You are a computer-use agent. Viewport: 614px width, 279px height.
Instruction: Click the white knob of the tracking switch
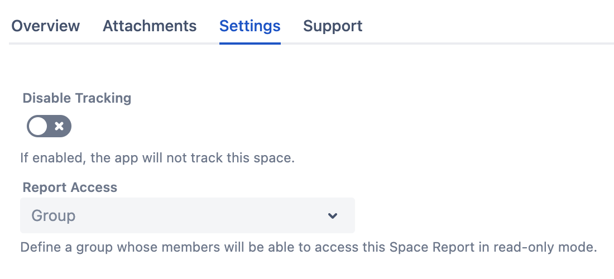pyautogui.click(x=39, y=127)
